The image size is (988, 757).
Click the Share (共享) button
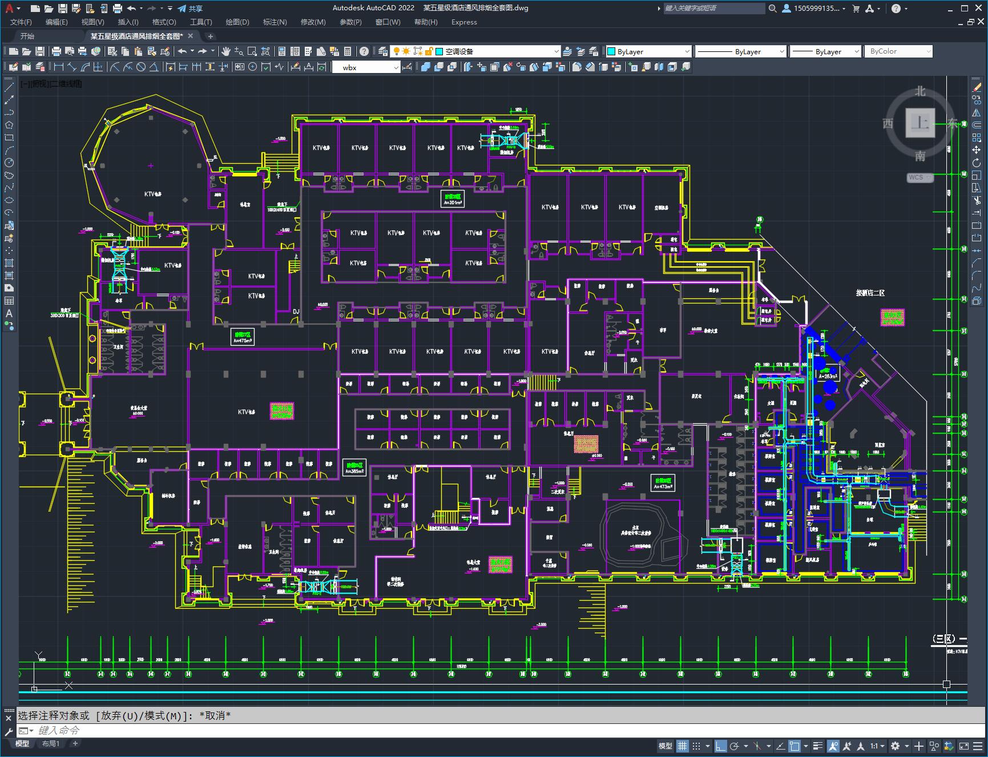click(x=190, y=9)
